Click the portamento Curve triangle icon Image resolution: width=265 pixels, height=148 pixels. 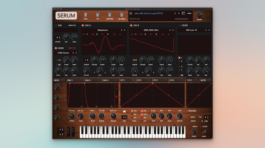coord(204,131)
